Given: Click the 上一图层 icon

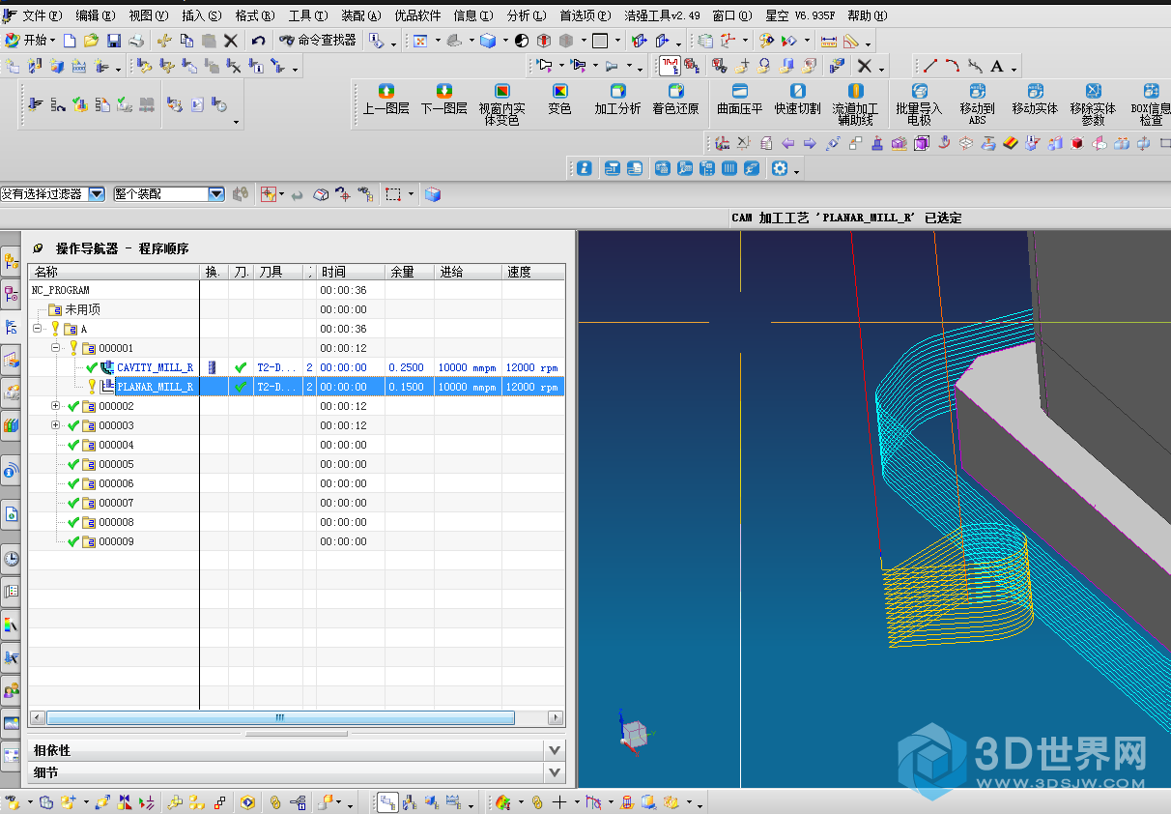Looking at the screenshot, I should [386, 101].
